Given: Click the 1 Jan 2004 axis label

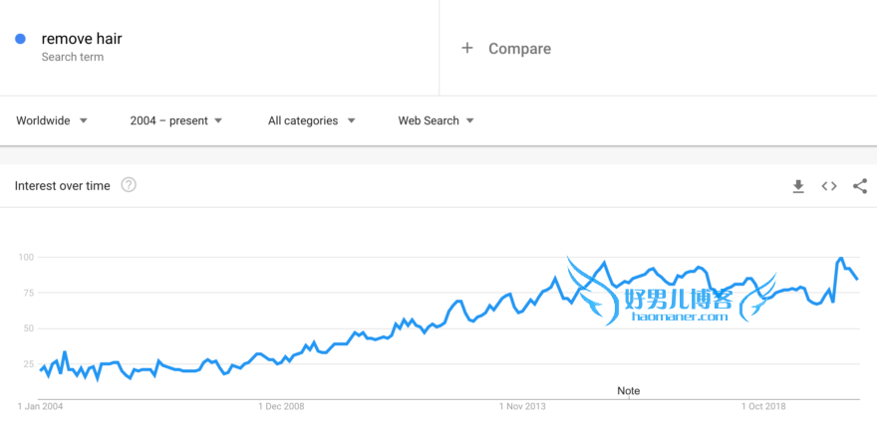Looking at the screenshot, I should pos(40,406).
